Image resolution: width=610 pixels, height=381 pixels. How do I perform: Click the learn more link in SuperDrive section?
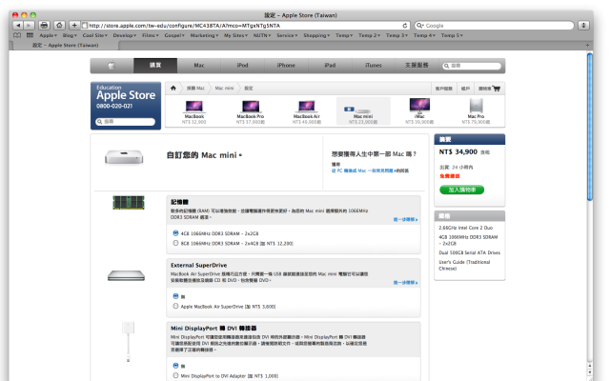pyautogui.click(x=405, y=283)
